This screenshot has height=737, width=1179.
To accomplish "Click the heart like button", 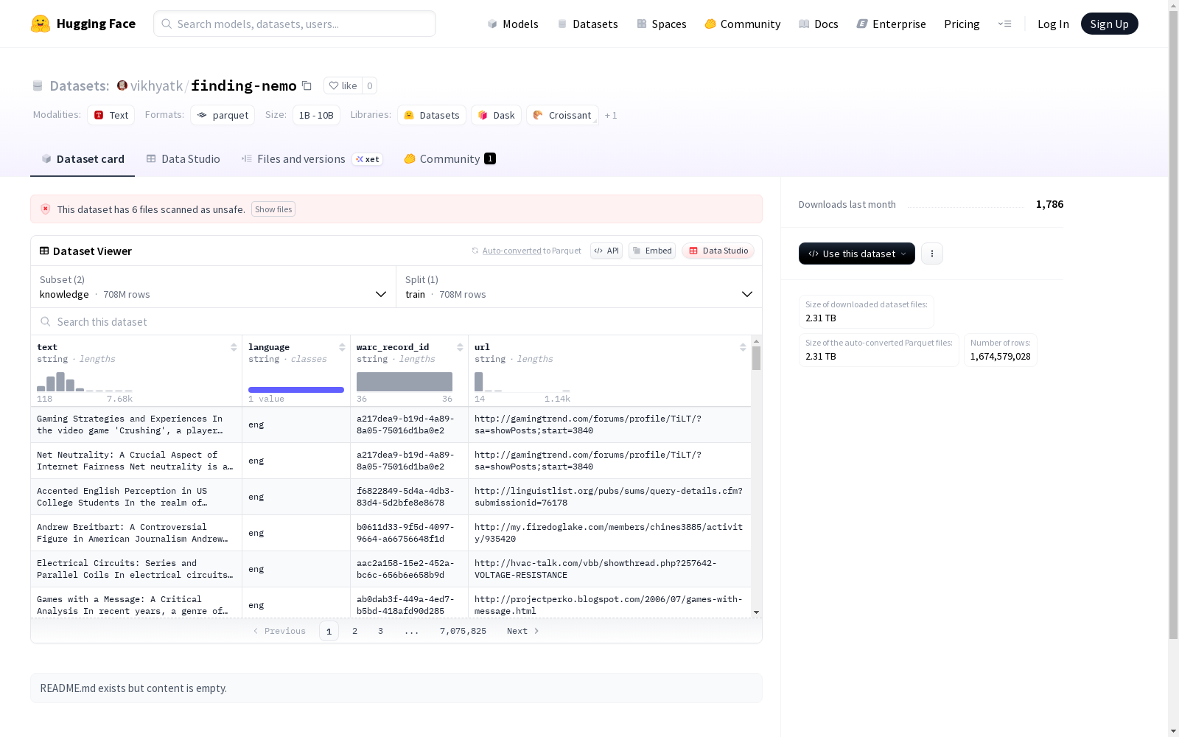I will pos(343,85).
